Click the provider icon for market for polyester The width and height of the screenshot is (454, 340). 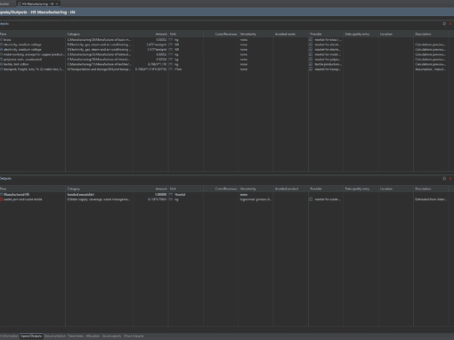311,60
